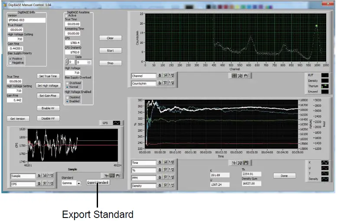Open the Thorium plot legend swatch
Viewport: 337px width, 221px height.
click(325, 86)
